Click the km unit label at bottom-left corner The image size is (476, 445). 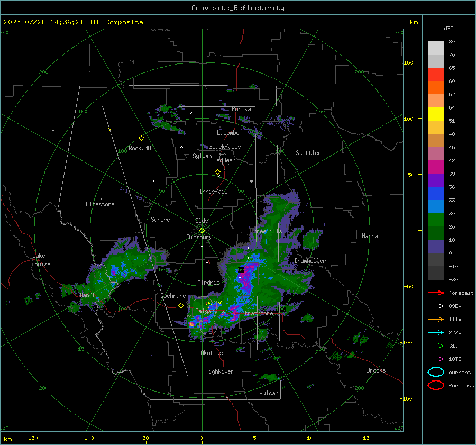coord(8,439)
